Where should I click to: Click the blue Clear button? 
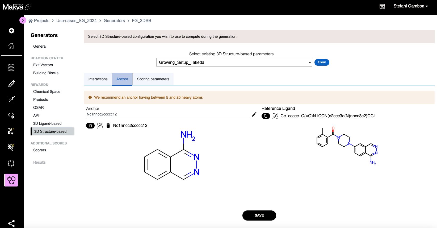click(322, 62)
